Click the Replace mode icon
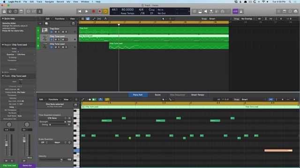300x168 pixels. pos(195,11)
